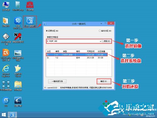Click the 类型 column header

(x=65, y=51)
